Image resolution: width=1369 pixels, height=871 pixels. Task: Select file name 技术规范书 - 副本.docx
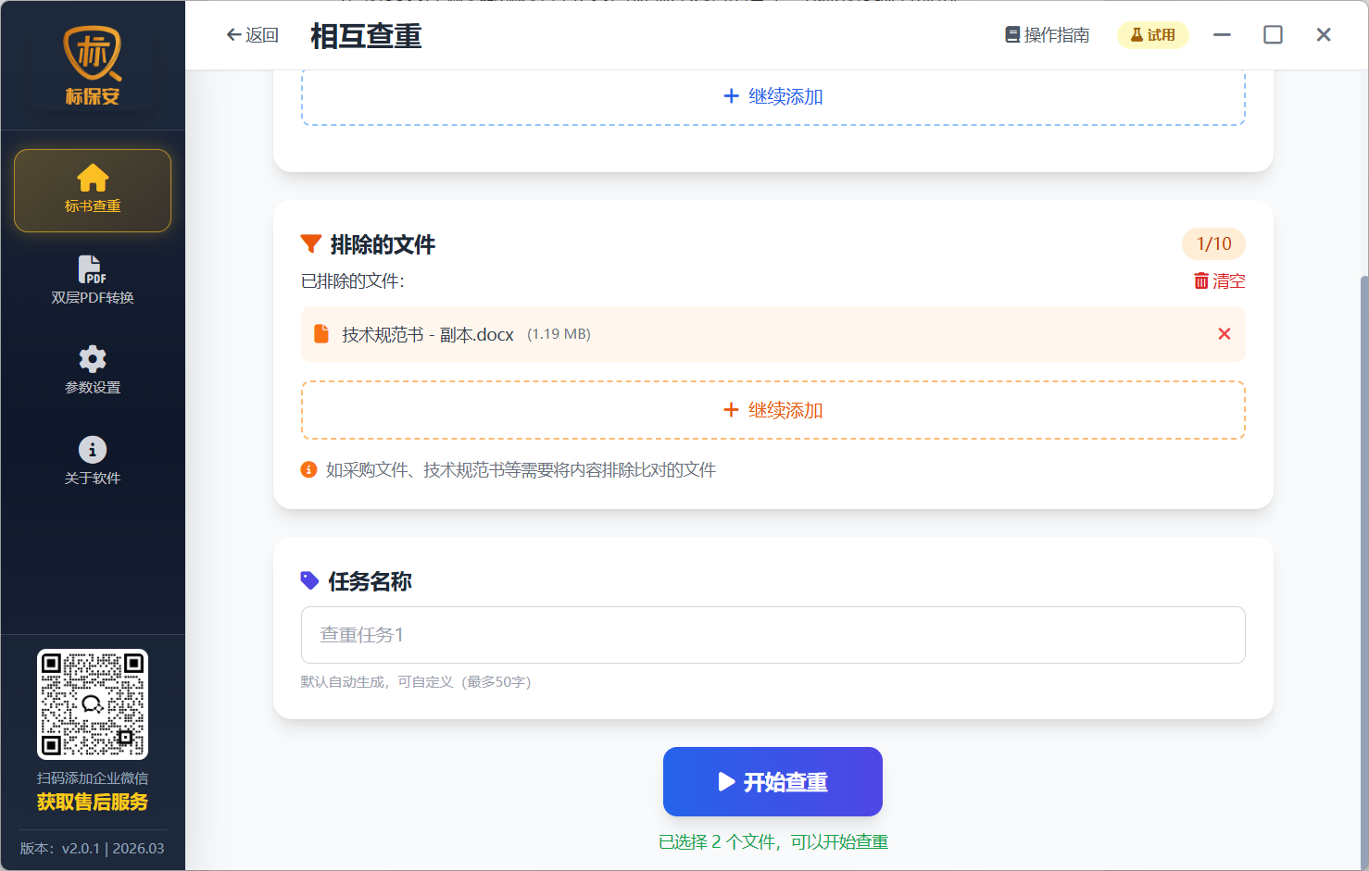coord(428,335)
